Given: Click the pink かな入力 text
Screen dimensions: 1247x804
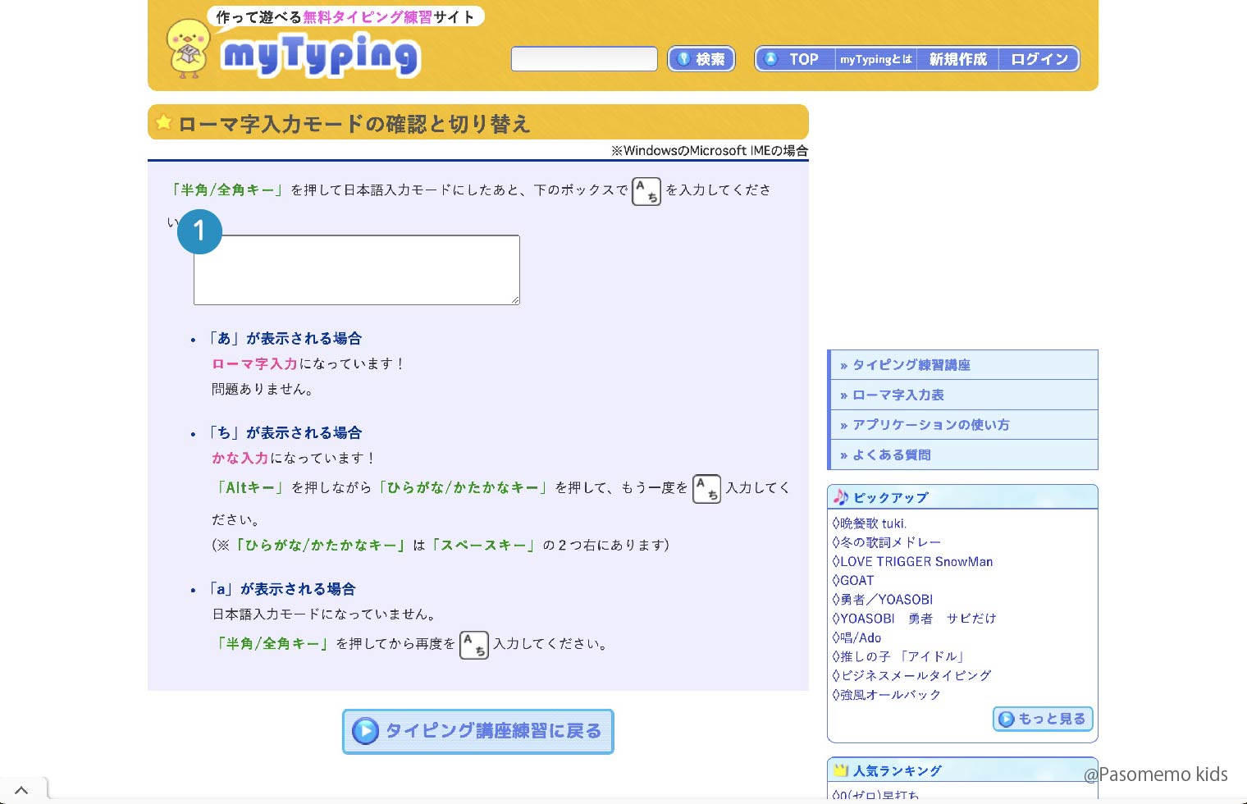Looking at the screenshot, I should coord(240,458).
